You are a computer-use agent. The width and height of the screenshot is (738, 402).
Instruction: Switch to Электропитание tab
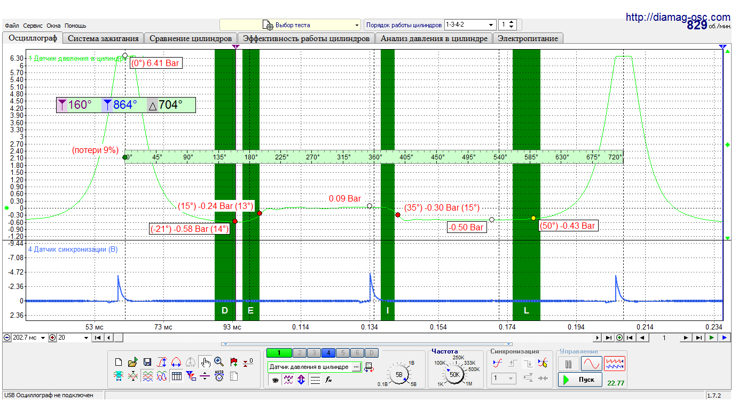click(x=528, y=38)
